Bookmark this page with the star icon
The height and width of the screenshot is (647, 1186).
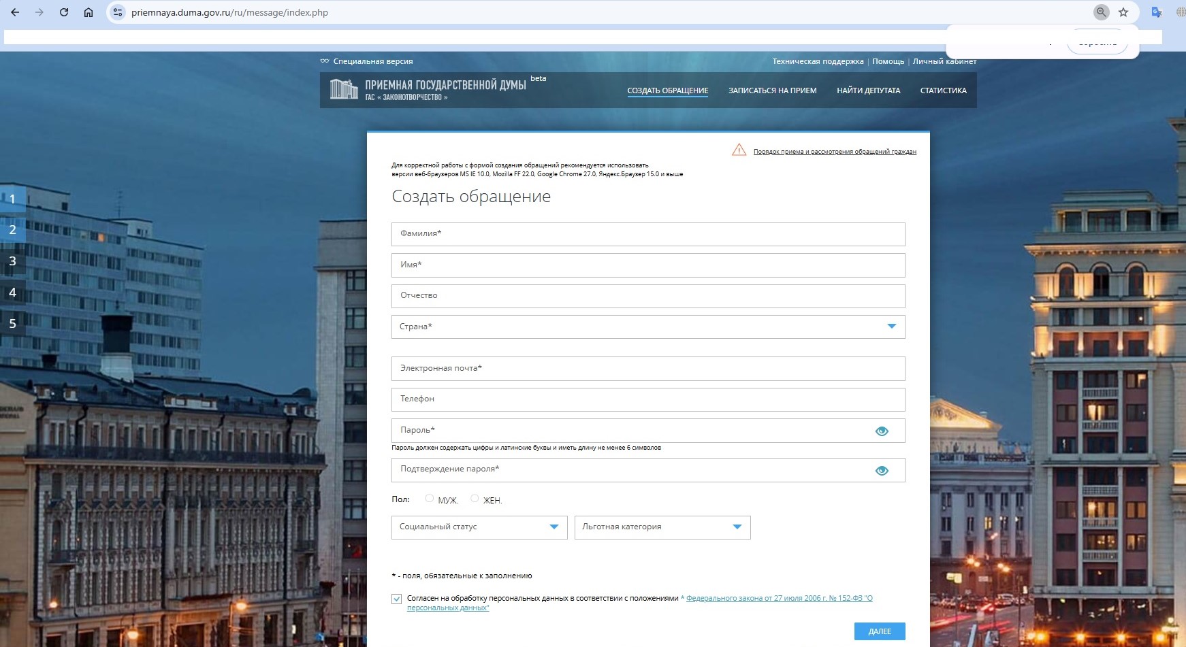[x=1123, y=12]
